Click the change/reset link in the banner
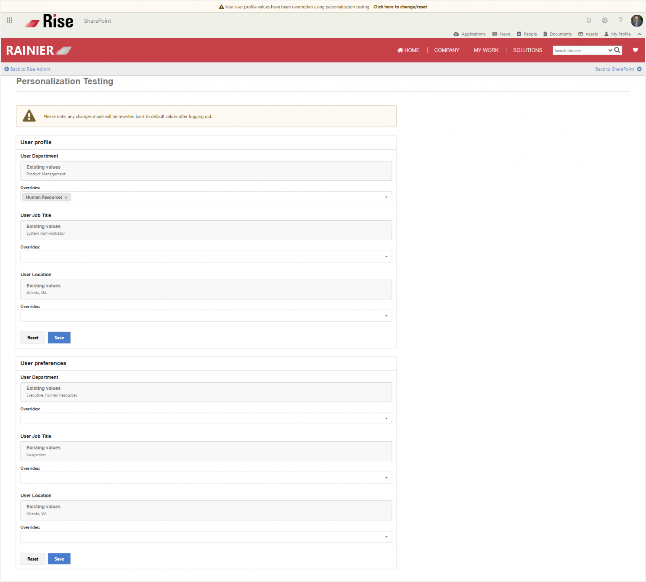Viewport: 646px width, 582px height. click(x=400, y=7)
